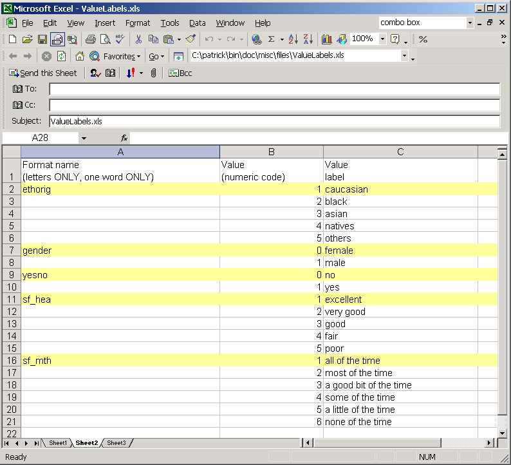This screenshot has width=511, height=465.
Task: Open the Format menu
Action: [x=138, y=23]
